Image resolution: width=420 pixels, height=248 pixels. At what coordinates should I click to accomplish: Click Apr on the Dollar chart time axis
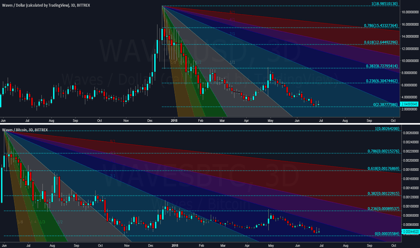[246, 121]
